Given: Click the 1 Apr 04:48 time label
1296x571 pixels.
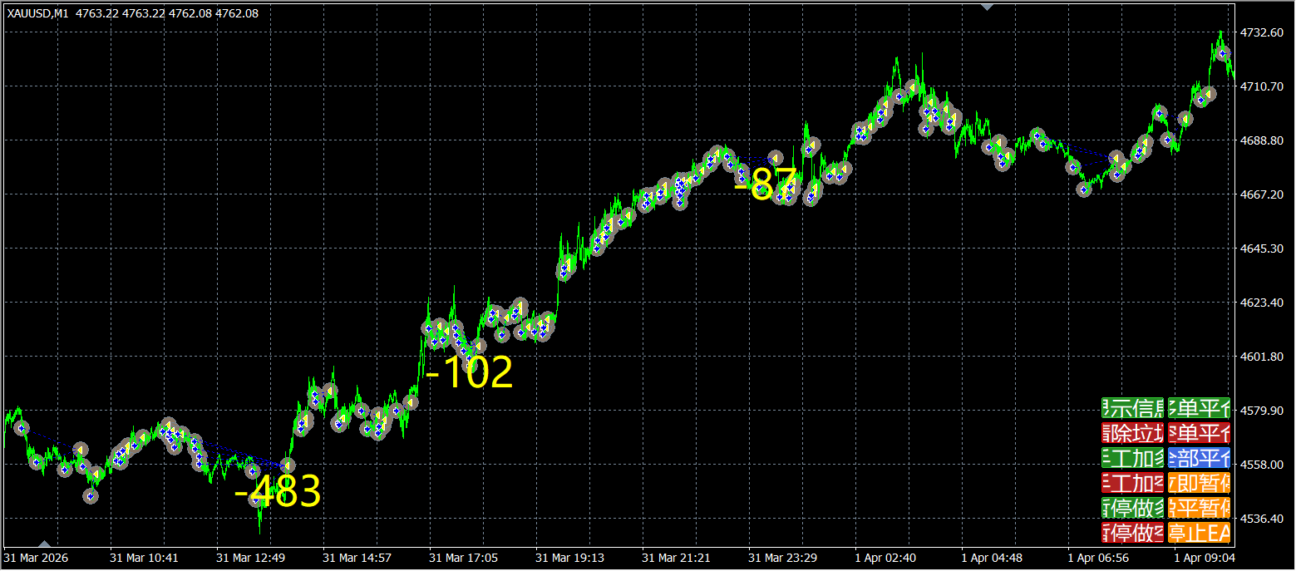Looking at the screenshot, I should pos(992,558).
